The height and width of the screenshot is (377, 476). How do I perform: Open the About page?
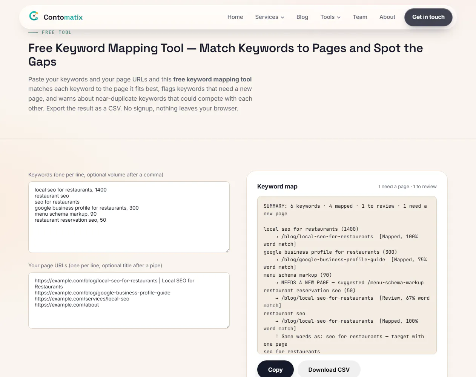(x=387, y=17)
